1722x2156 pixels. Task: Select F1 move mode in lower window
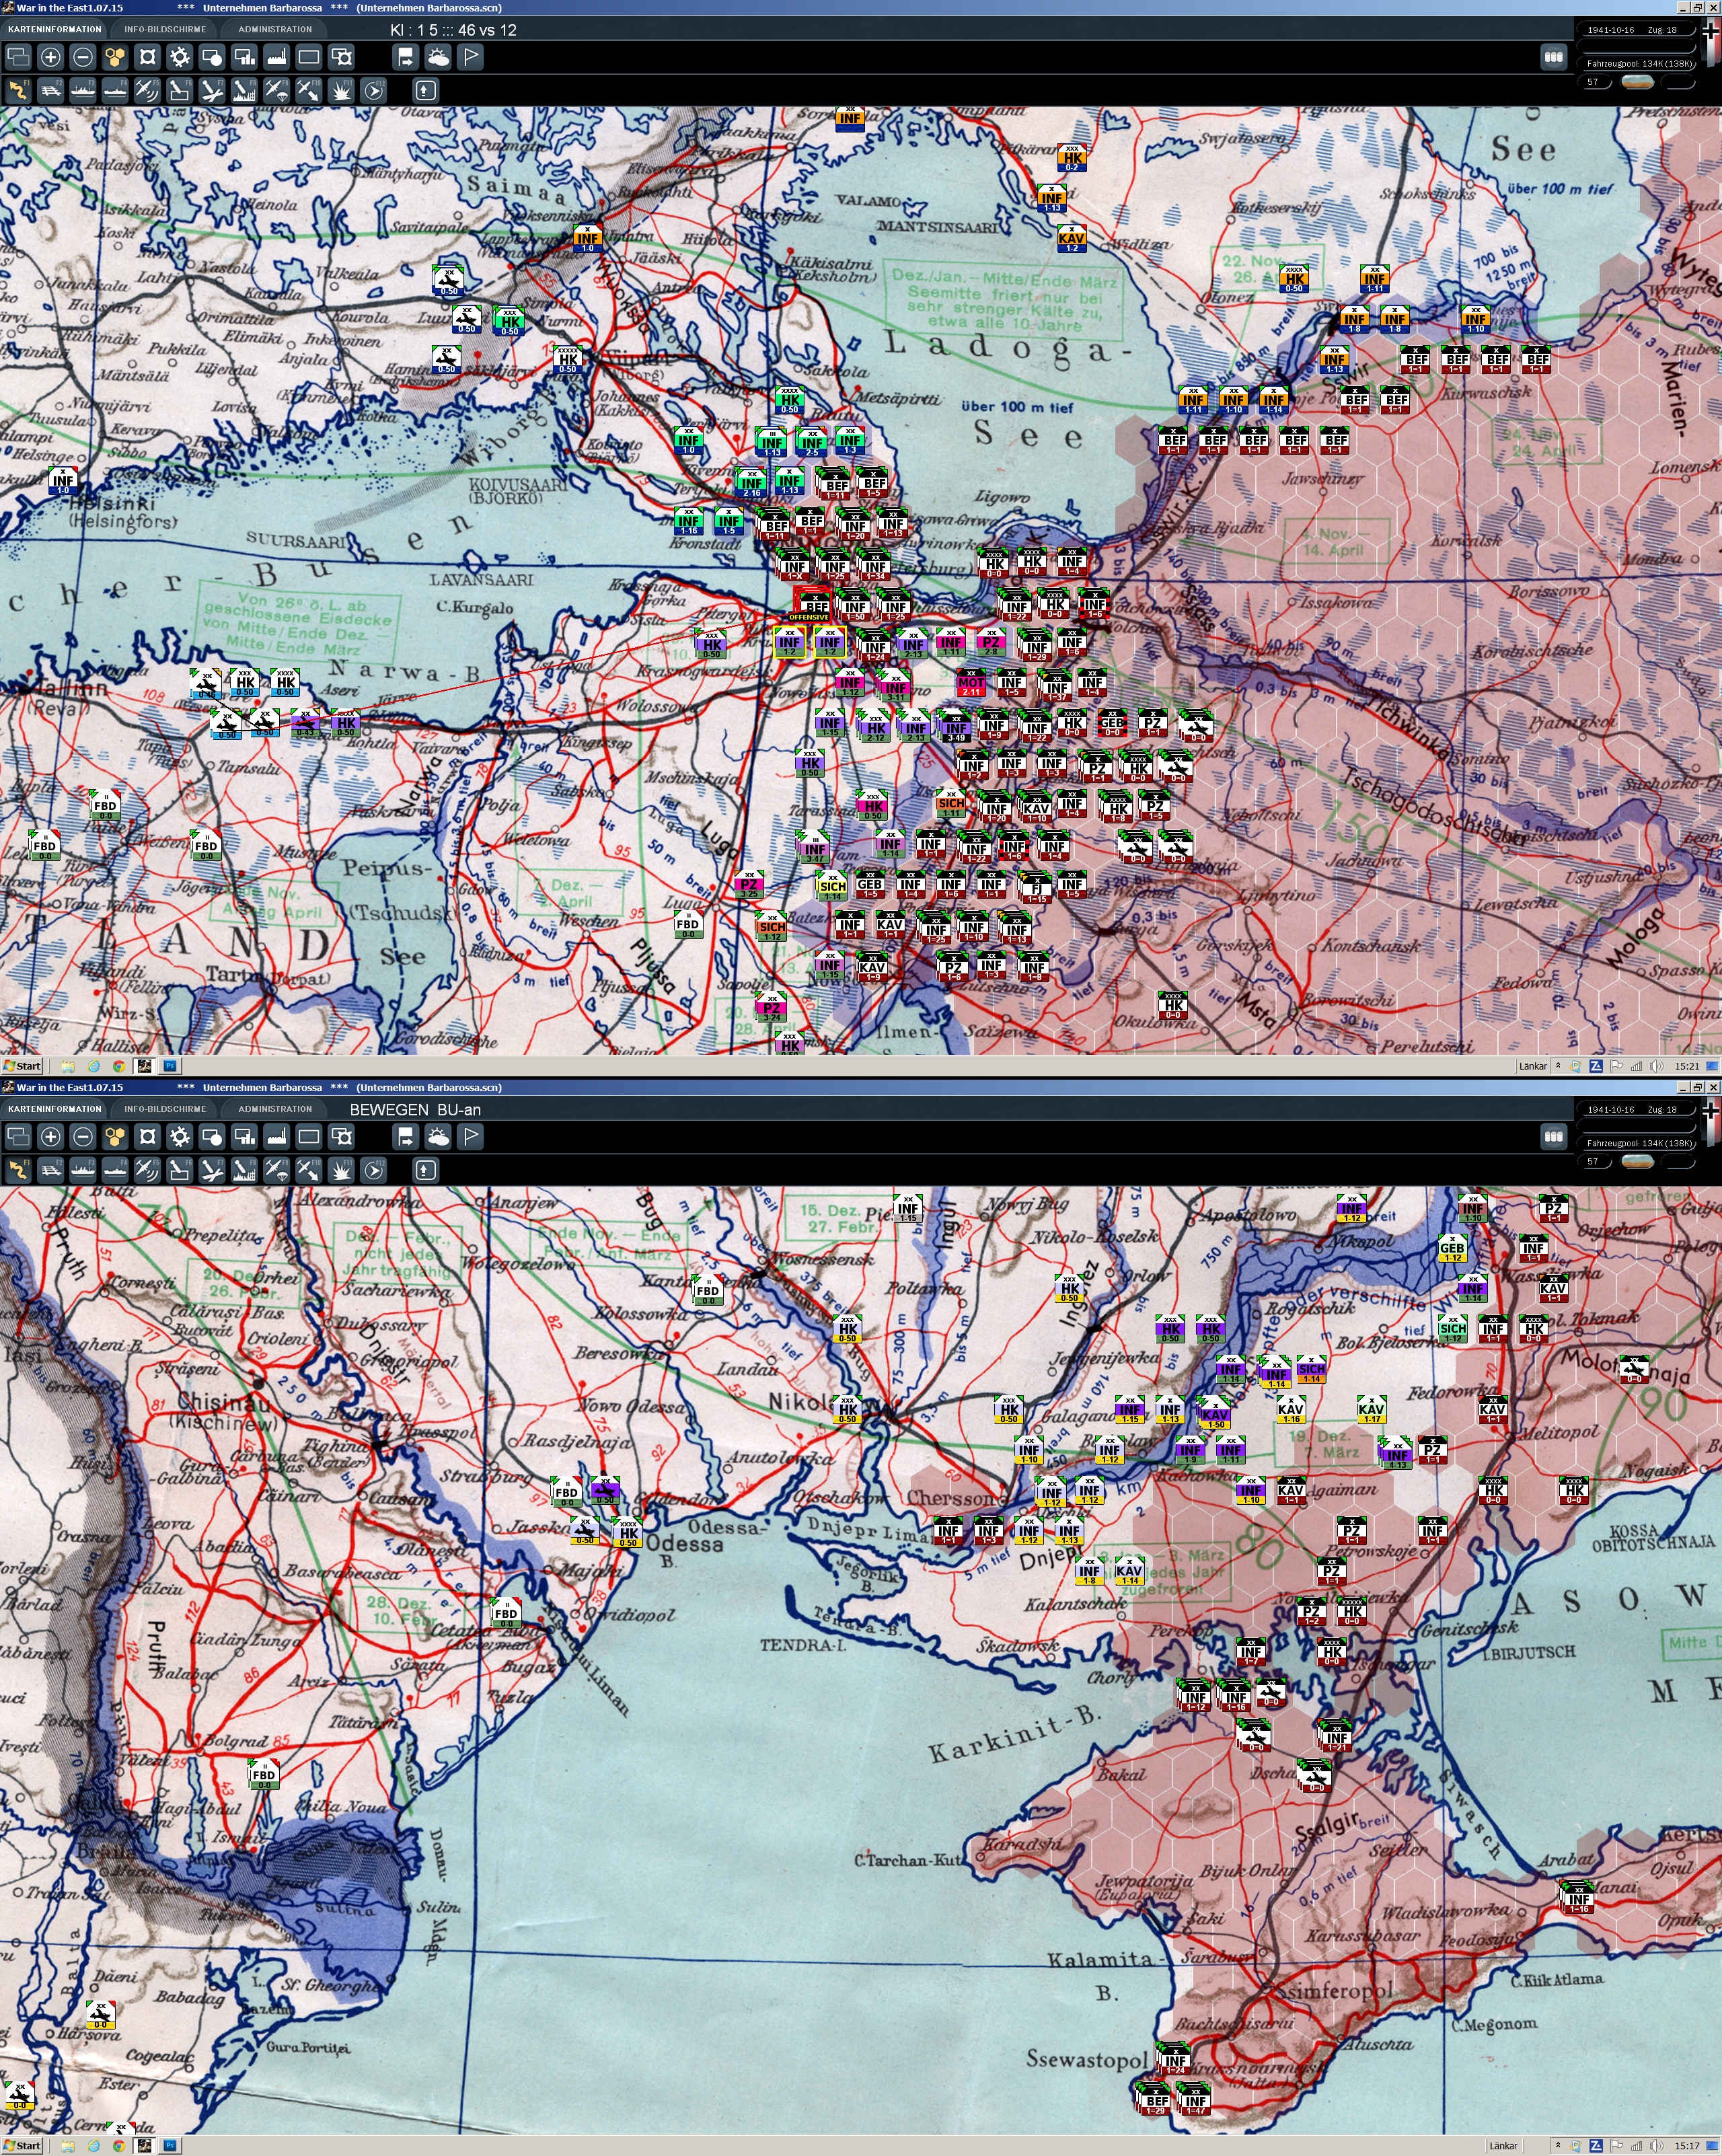click(x=18, y=1170)
